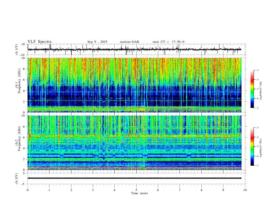
Task: Click the 'ch.3(V)' axis label
Action: [x=16, y=179]
